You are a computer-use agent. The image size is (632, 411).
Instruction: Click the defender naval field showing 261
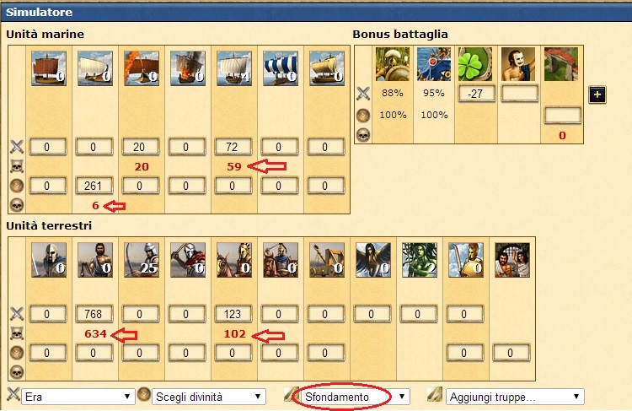94,186
